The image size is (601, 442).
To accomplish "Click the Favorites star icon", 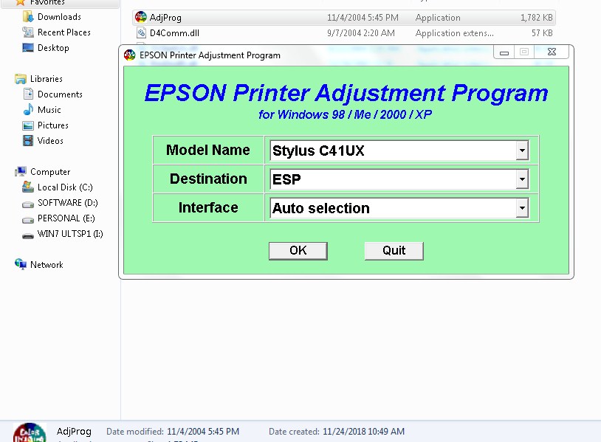I will click(21, 2).
